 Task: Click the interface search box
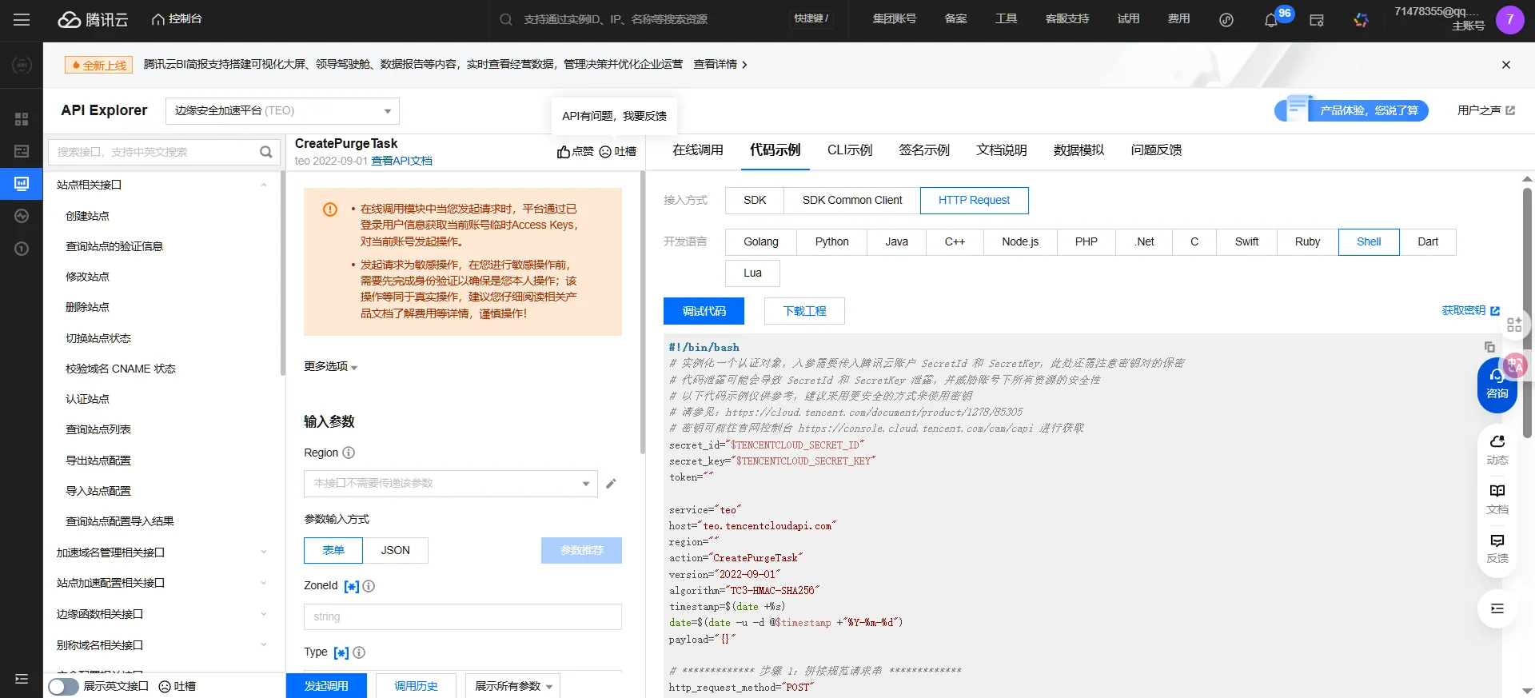click(x=164, y=152)
